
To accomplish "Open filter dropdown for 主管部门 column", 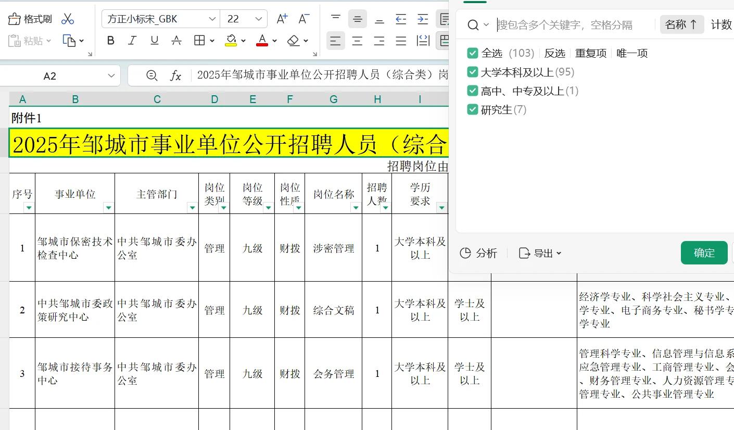I will click(193, 208).
